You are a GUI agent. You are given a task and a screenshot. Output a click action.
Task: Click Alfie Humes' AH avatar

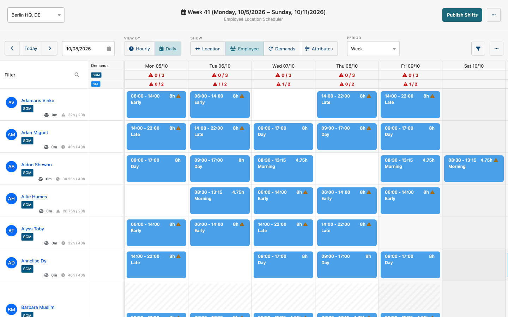pos(11,199)
